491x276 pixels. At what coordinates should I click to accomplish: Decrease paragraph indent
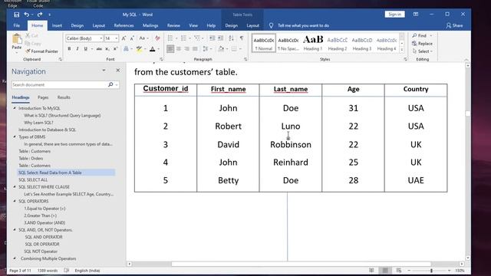point(212,38)
